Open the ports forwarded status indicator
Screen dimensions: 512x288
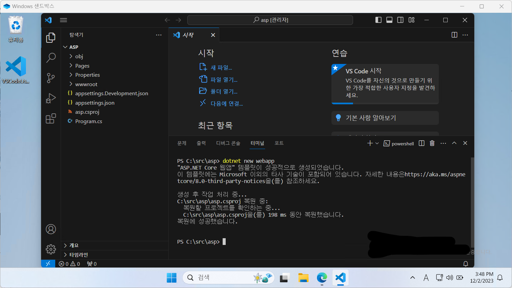pyautogui.click(x=92, y=264)
